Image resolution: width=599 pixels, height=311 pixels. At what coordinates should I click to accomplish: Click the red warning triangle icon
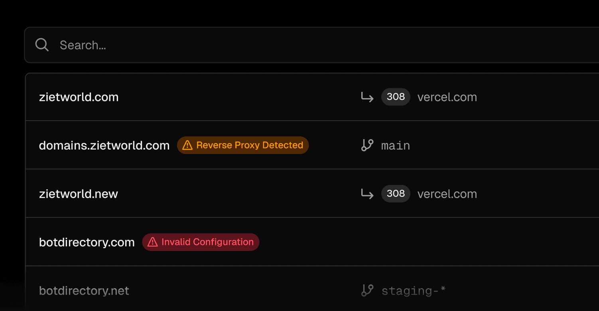point(152,242)
